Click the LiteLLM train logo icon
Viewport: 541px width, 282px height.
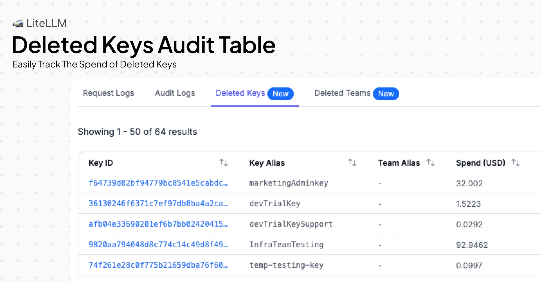pyautogui.click(x=18, y=24)
